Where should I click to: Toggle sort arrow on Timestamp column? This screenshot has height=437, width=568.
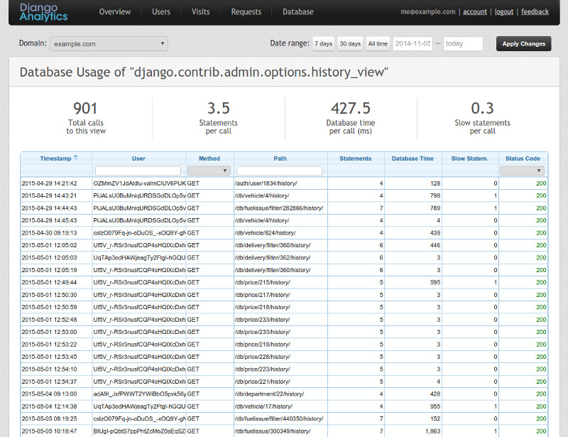76,158
